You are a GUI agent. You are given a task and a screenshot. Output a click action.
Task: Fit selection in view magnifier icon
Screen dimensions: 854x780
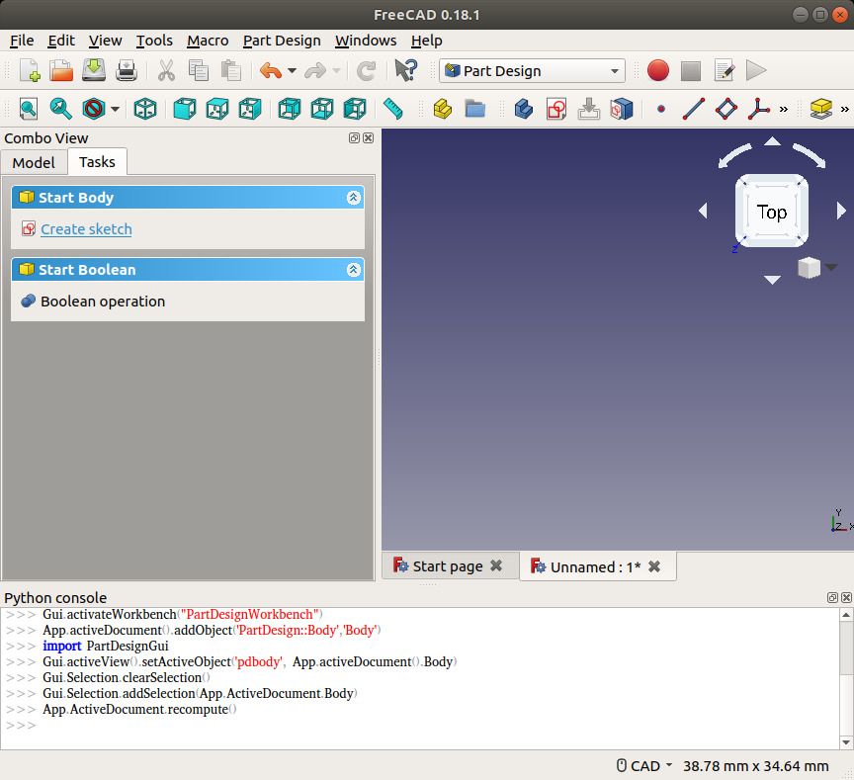coord(61,109)
